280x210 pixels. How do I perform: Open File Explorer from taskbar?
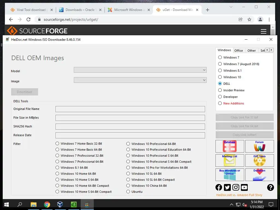[x=33, y=205]
